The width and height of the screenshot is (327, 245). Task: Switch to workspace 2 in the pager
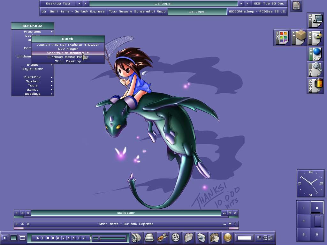317,208
